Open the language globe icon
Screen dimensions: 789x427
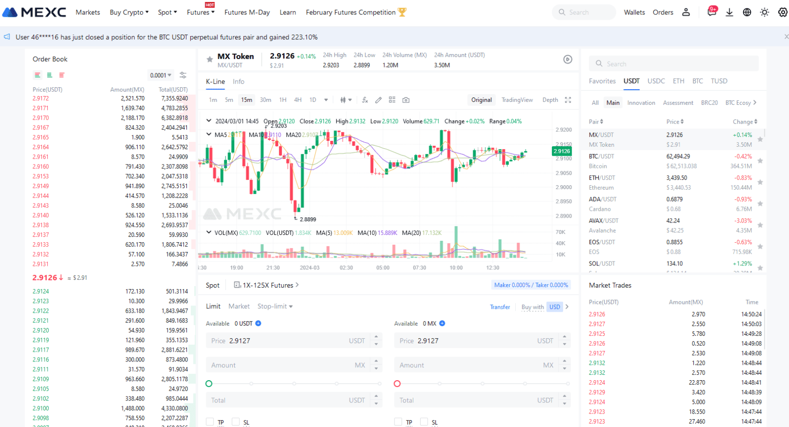coord(747,12)
